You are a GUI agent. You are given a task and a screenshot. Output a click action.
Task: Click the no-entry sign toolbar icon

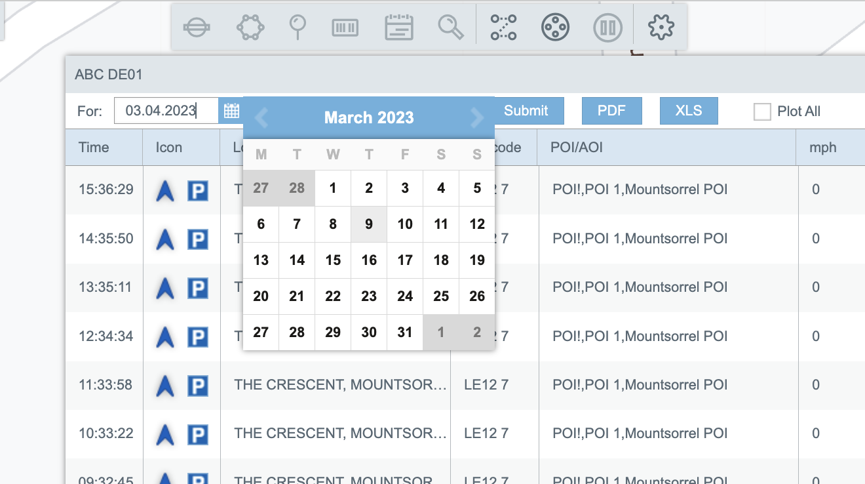pos(197,28)
